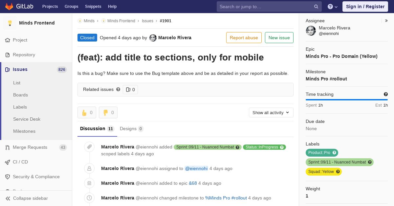Viewport: 394px width, 206px height.
Task: Click the Product::Pro label in sidebar
Action: [322, 153]
